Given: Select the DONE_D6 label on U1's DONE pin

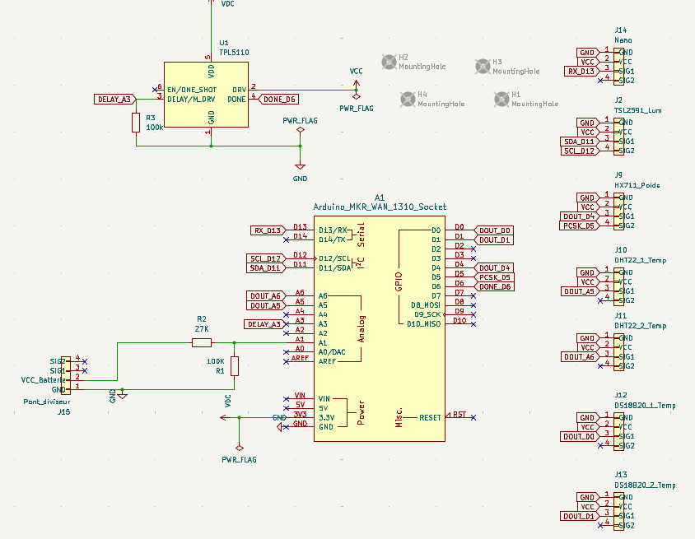Looking at the screenshot, I should 278,100.
